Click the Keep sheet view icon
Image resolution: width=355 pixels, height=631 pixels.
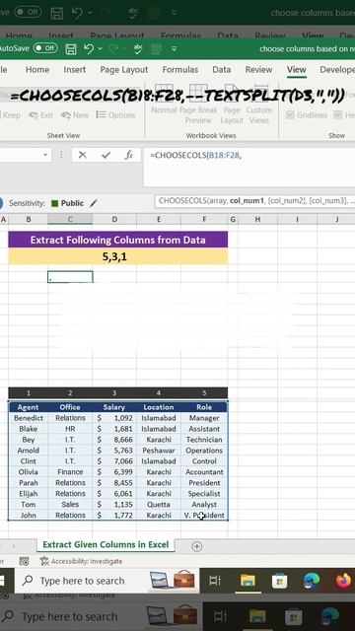coord(11,115)
